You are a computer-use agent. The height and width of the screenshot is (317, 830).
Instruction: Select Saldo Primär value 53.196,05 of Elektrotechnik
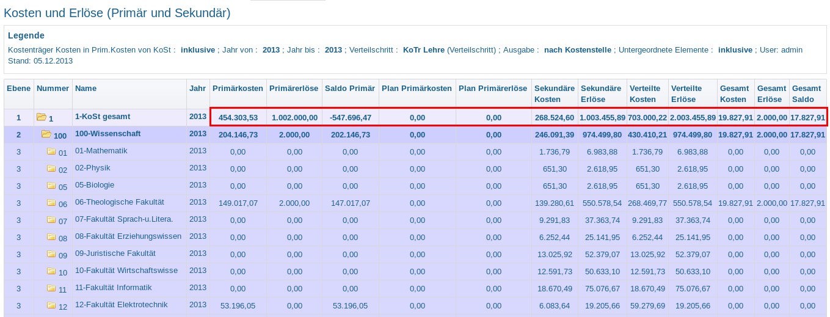coord(350,305)
